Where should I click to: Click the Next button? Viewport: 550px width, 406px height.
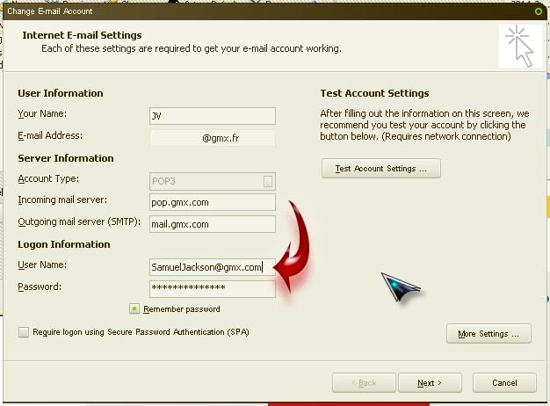tap(430, 383)
